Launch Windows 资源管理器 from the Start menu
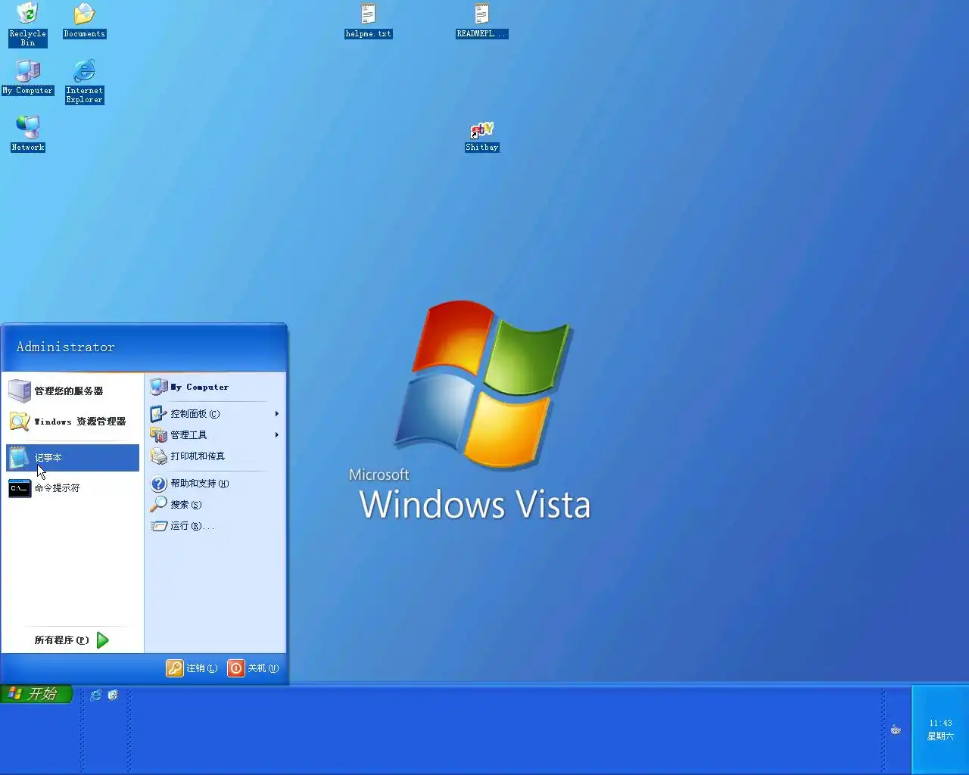This screenshot has width=969, height=775. [x=73, y=422]
